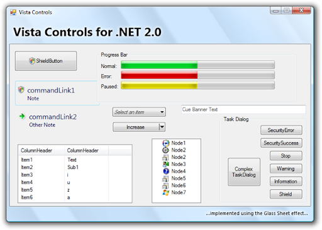The image size is (322, 230).
Task: Click the Node1 icon in tree
Action: pyautogui.click(x=166, y=143)
